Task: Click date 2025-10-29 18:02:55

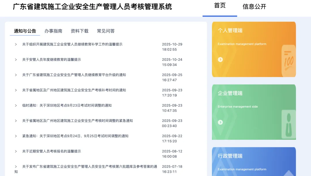Action: click(x=172, y=47)
